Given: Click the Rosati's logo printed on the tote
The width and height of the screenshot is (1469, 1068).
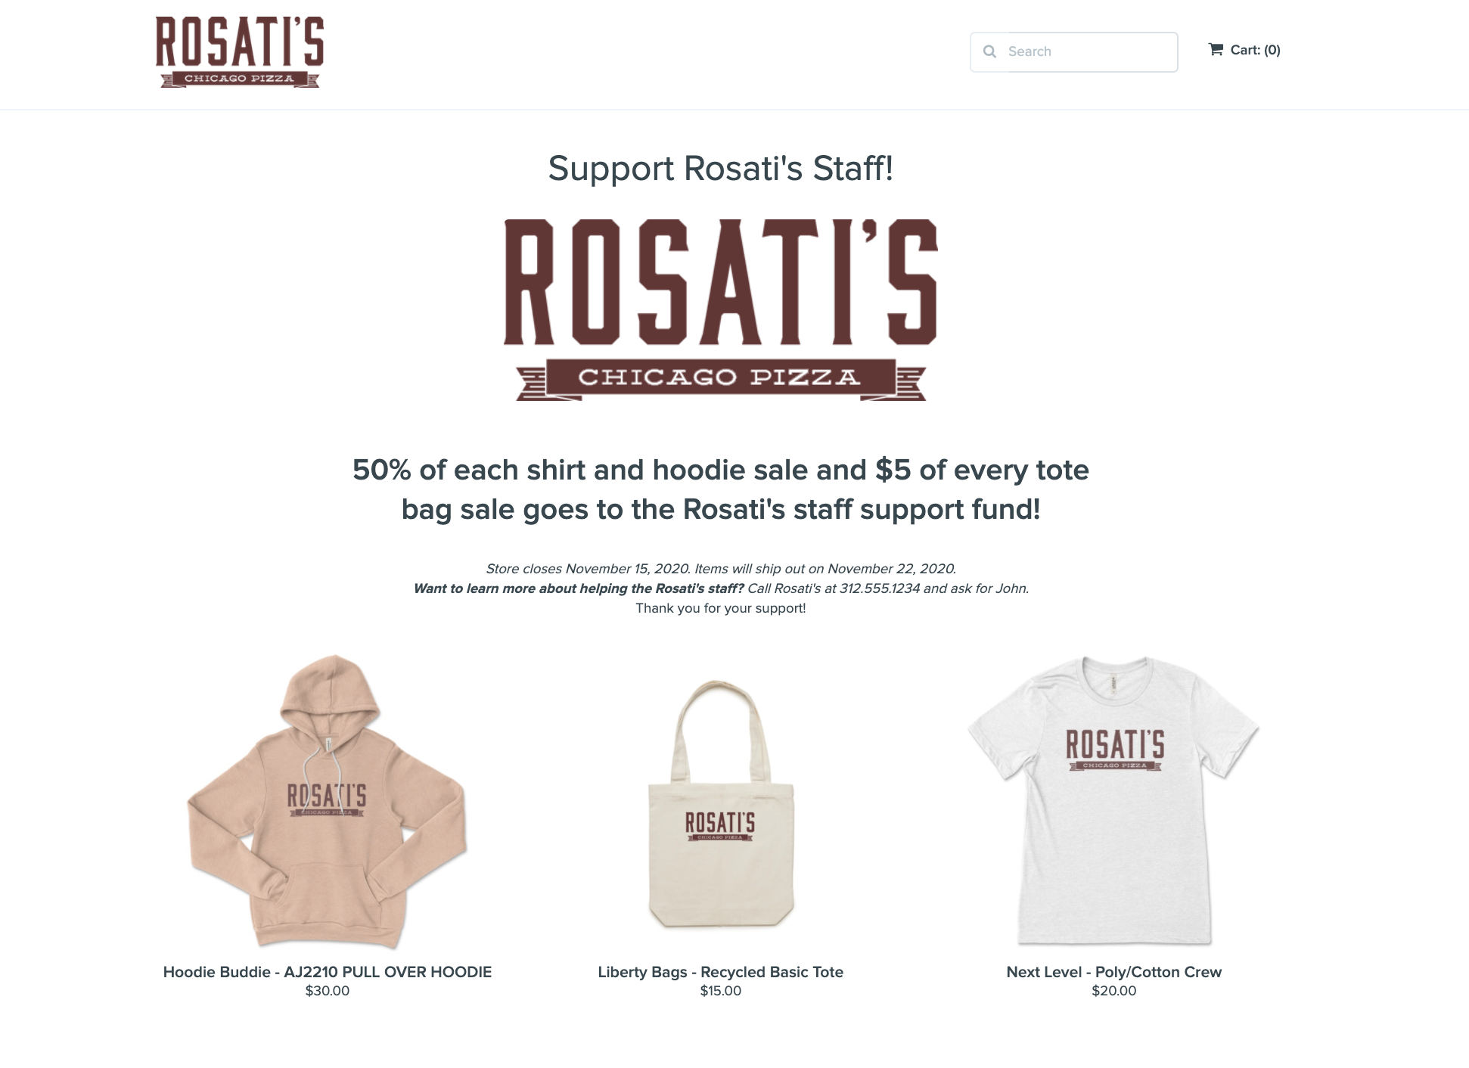Looking at the screenshot, I should coord(720,826).
